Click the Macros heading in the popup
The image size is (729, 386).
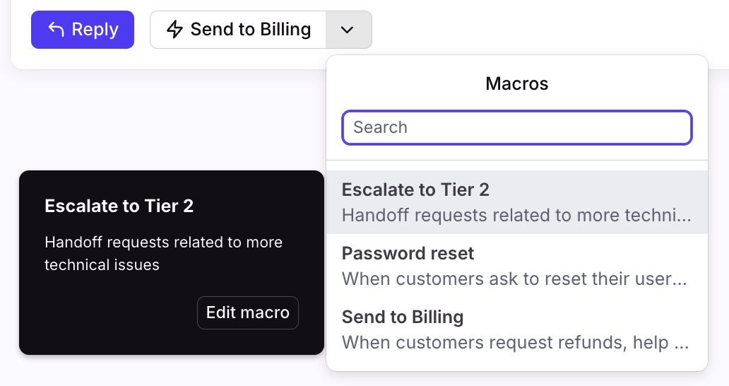click(x=516, y=83)
